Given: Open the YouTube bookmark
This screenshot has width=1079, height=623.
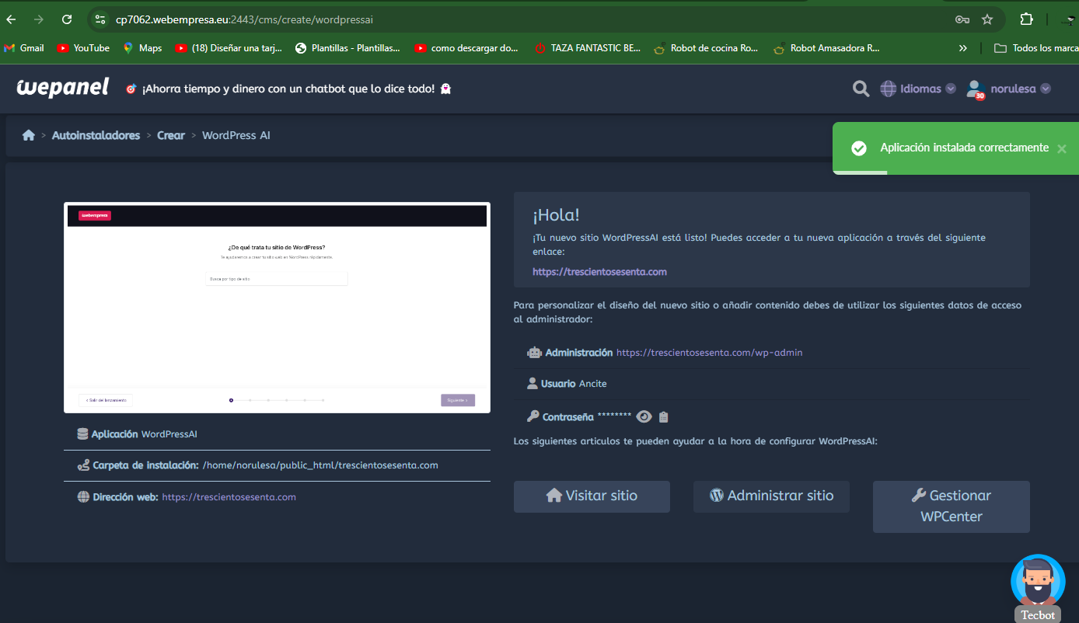Looking at the screenshot, I should pyautogui.click(x=84, y=48).
